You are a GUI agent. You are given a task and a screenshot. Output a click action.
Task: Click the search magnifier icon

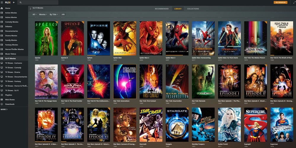[20, 2]
